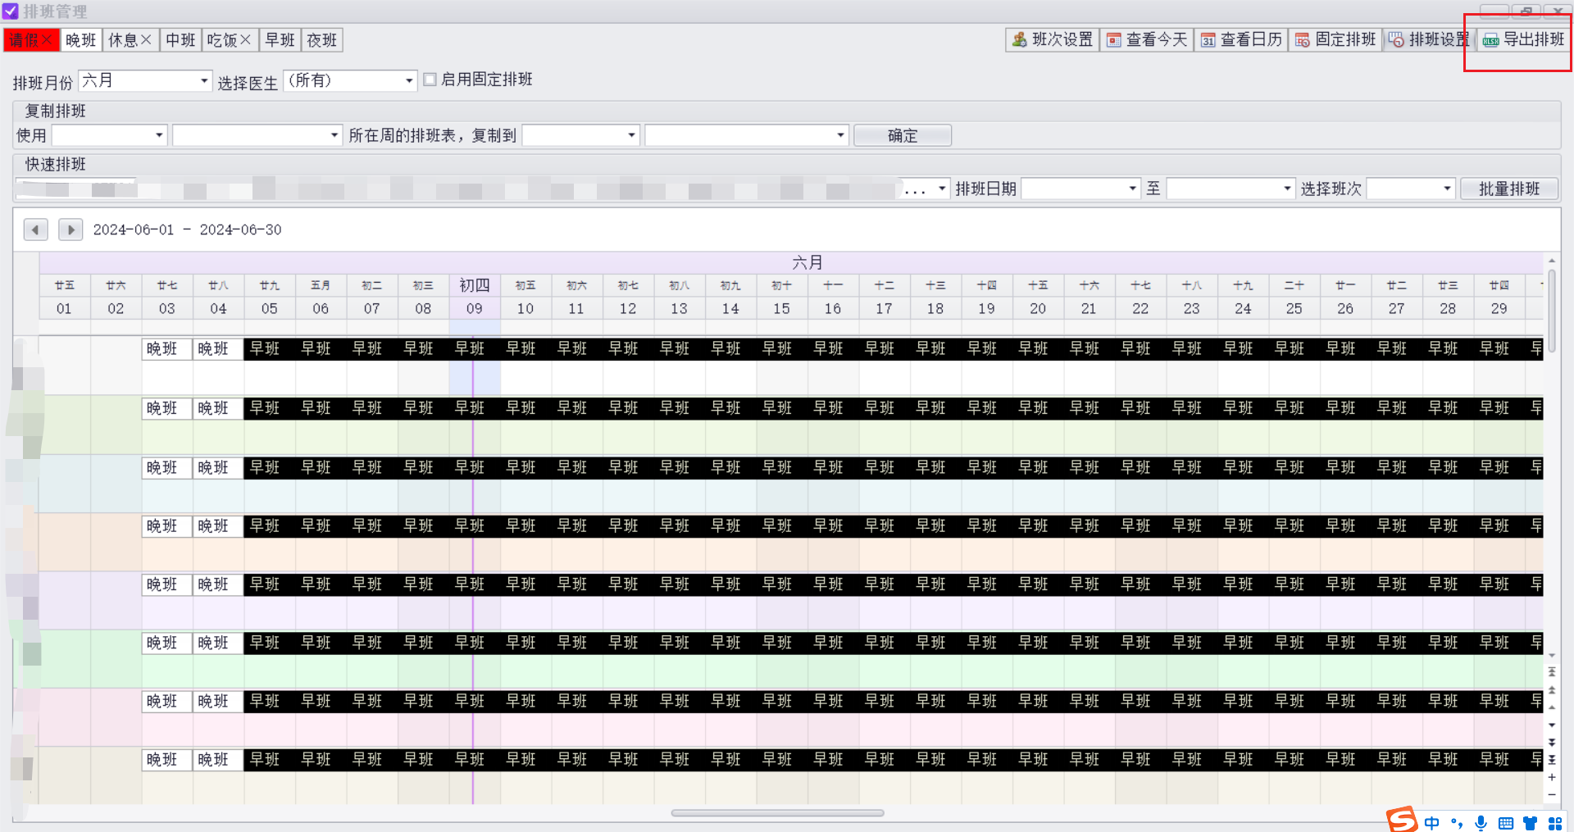Screen dimensions: 1574x832
Task: Click the vertical scrollbar thumb
Action: (1552, 310)
